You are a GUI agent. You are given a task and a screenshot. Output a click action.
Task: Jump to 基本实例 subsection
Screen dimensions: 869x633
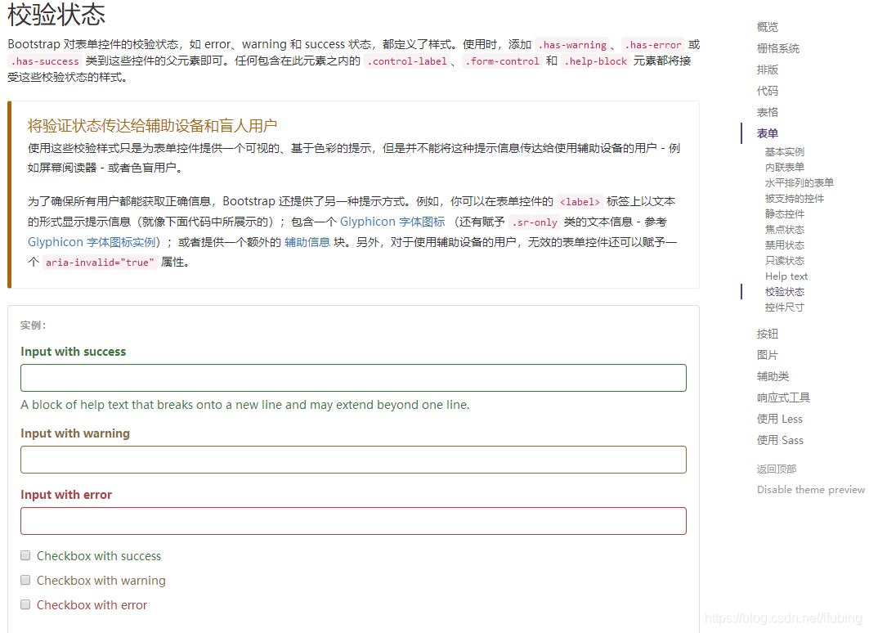click(785, 152)
